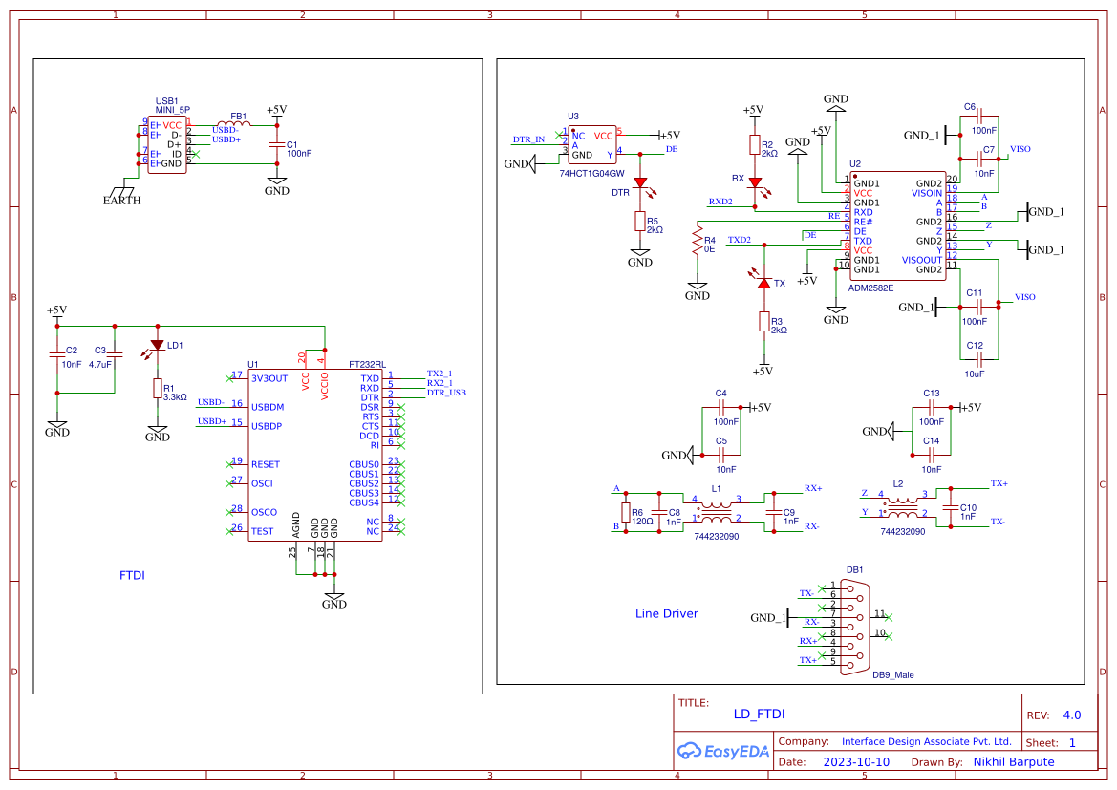Select the EARTH ground symbol
The image size is (1117, 790).
coord(121,195)
